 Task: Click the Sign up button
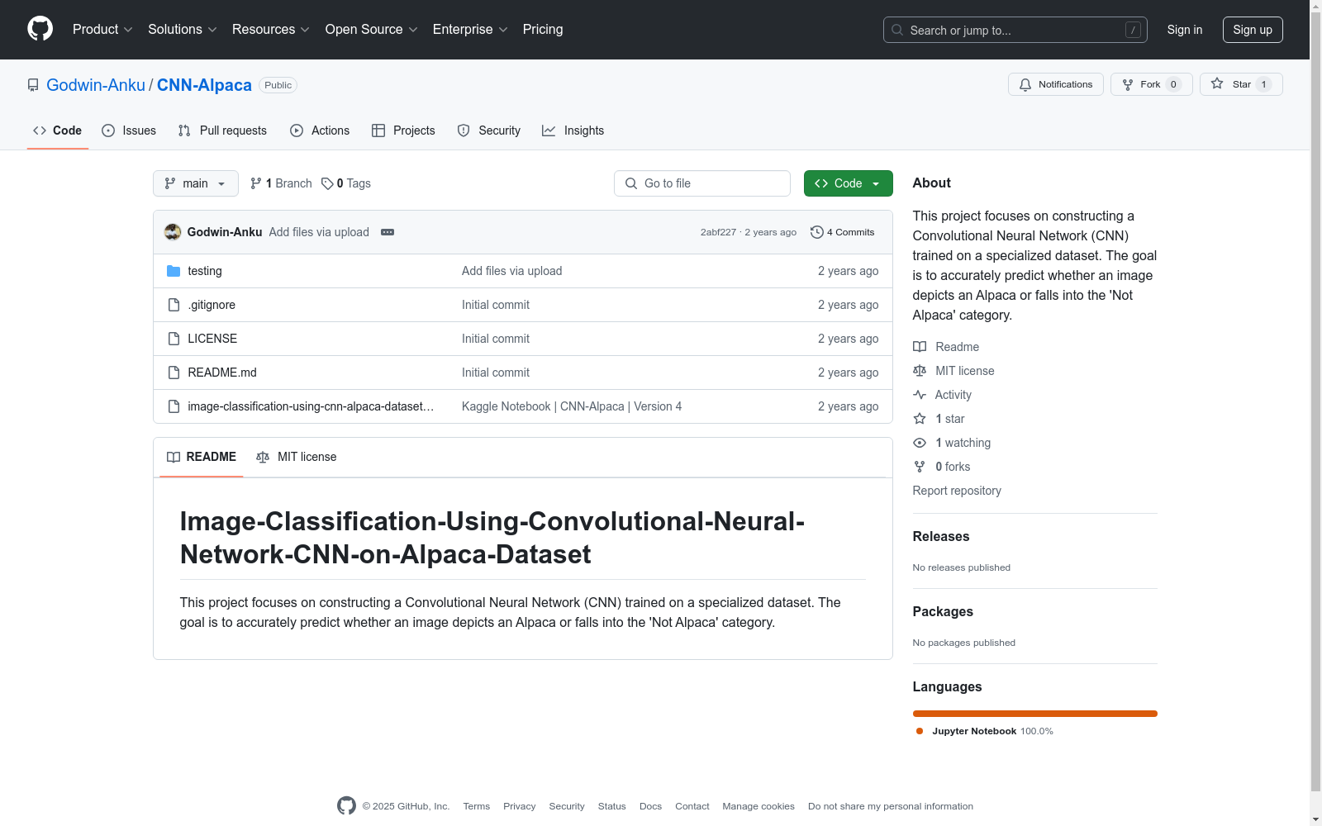tap(1253, 30)
